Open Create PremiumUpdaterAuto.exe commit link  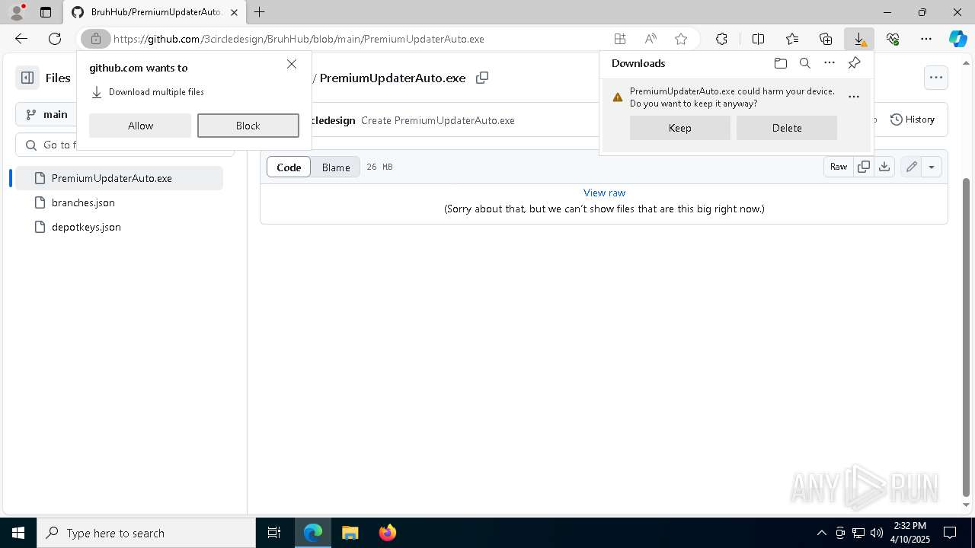click(438, 120)
